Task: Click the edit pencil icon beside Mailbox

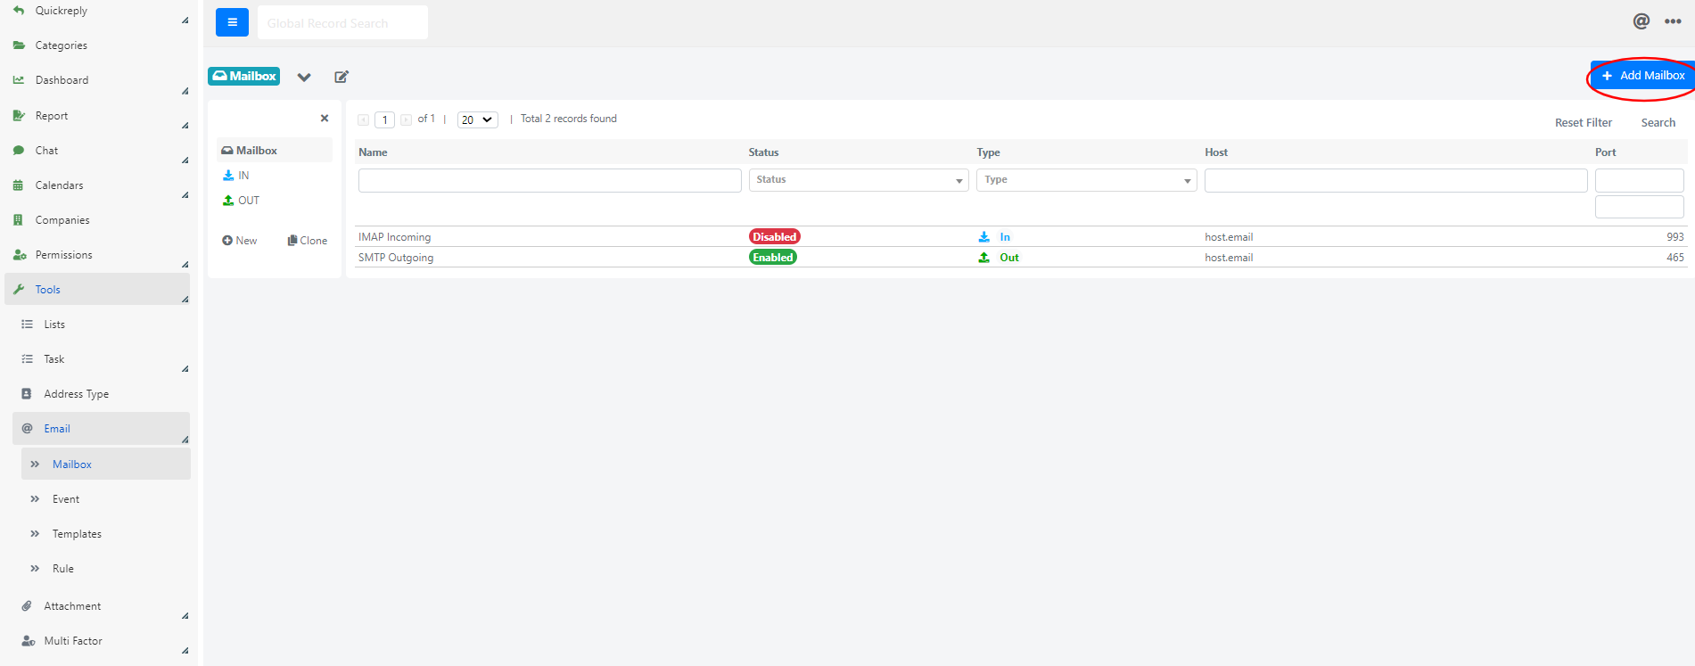Action: coord(341,77)
